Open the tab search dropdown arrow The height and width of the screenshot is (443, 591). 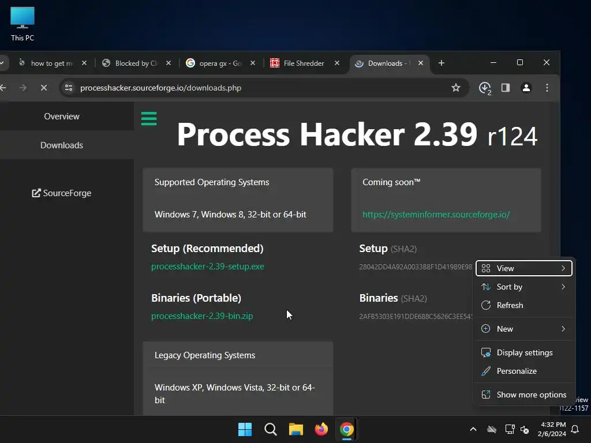(x=2, y=63)
